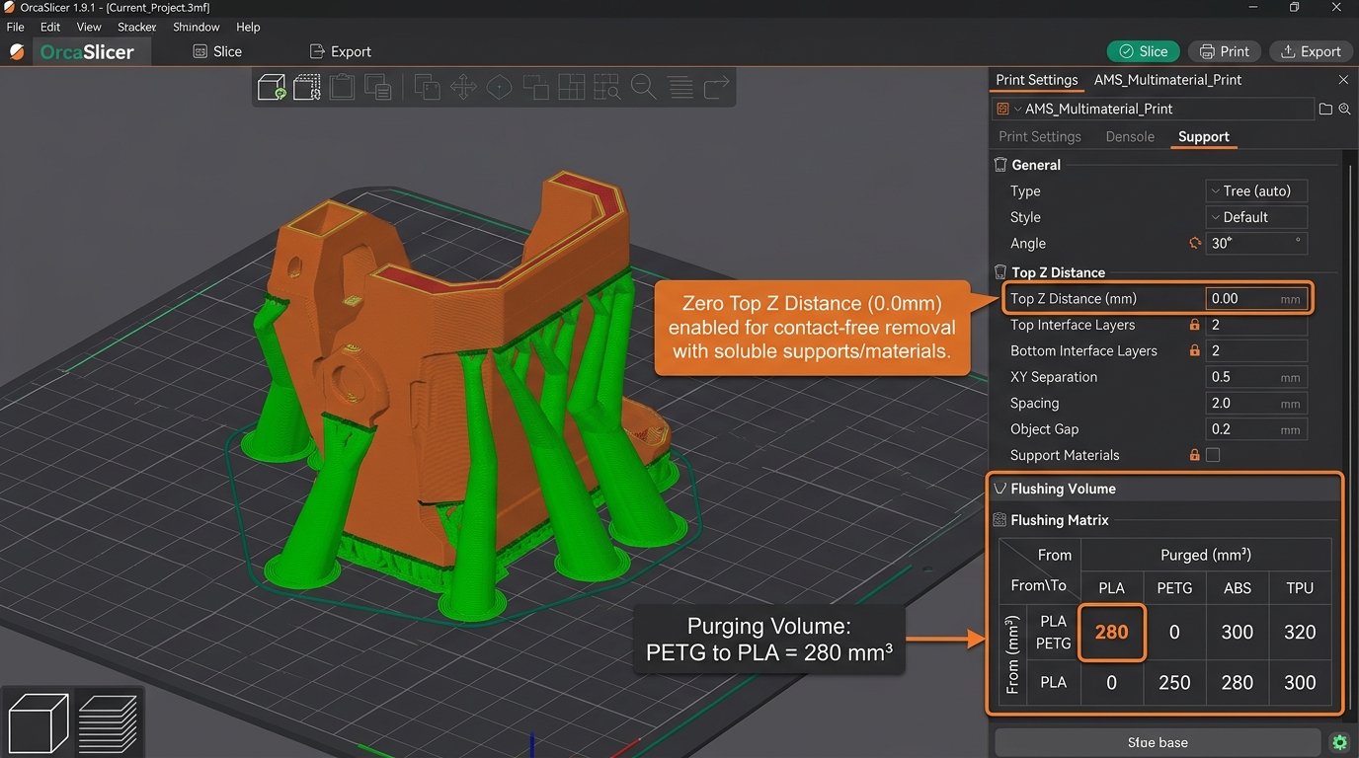This screenshot has height=758, width=1359.
Task: Click the Spacing value field showing 2.0
Action: point(1256,403)
